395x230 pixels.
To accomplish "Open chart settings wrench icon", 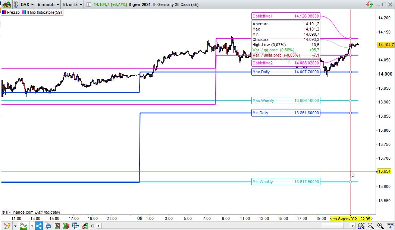I will pos(85,226).
